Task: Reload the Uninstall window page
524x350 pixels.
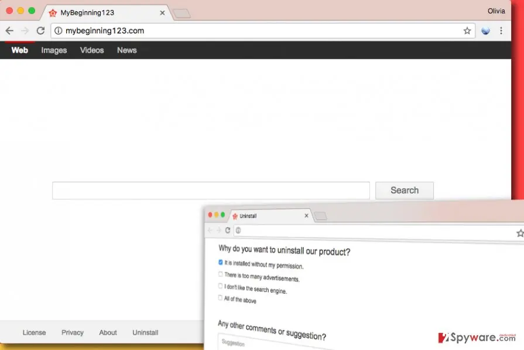Action: 228,230
